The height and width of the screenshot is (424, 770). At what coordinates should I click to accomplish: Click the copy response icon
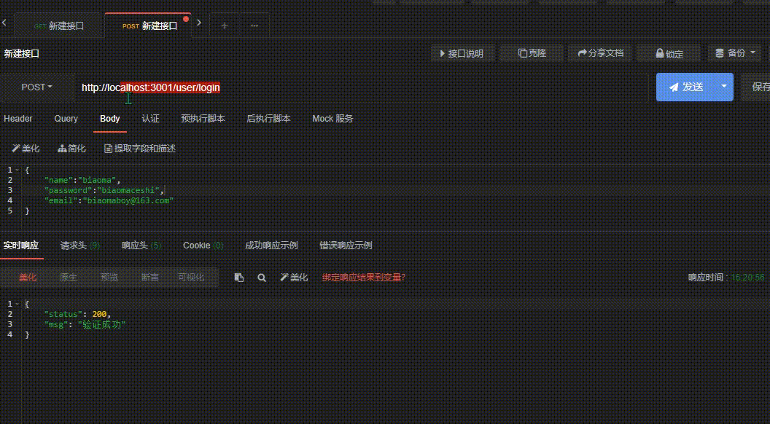tap(239, 278)
